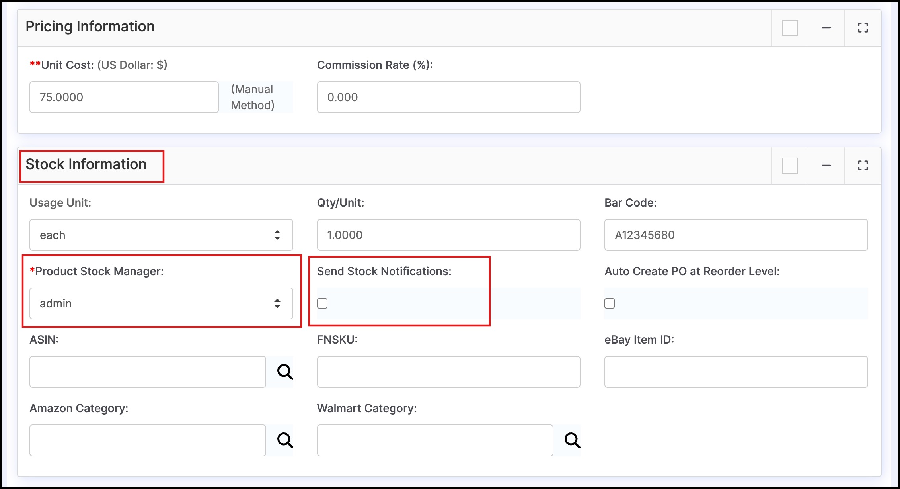The height and width of the screenshot is (489, 900).
Task: Click the Commission Rate input field
Action: coord(448,97)
